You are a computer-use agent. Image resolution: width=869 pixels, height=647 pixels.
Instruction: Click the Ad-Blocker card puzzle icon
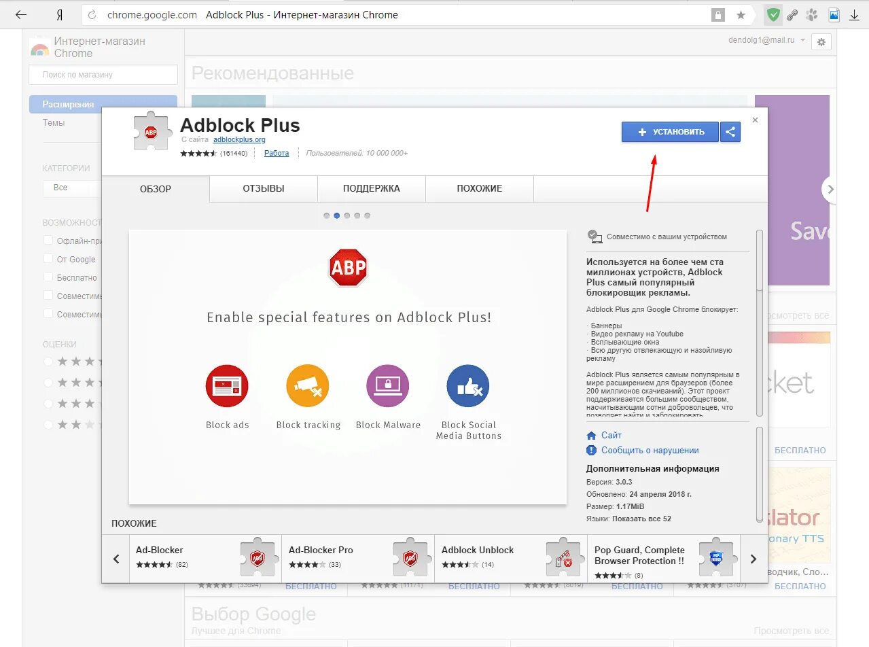[x=259, y=557]
